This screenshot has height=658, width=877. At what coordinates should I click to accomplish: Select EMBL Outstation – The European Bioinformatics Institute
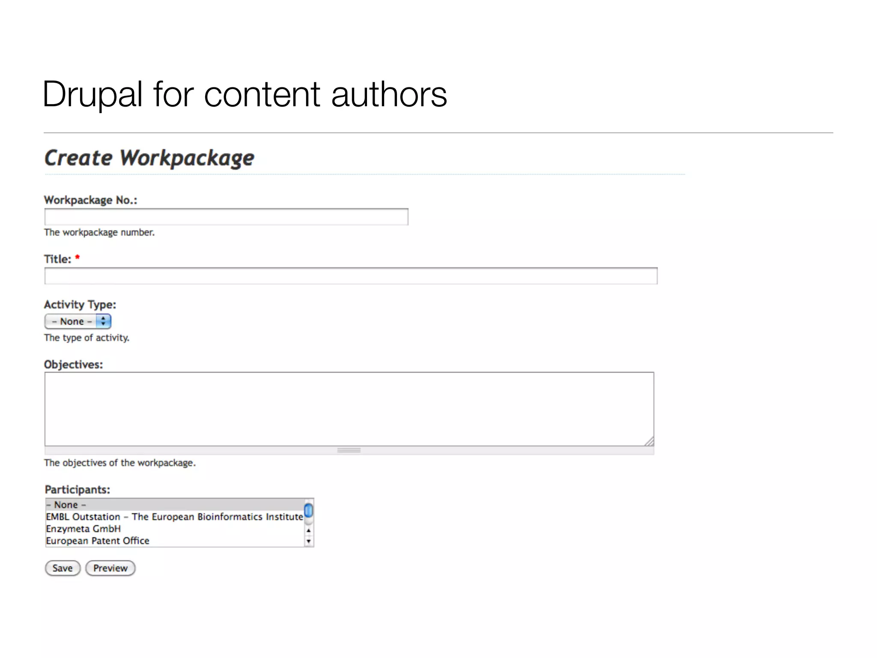point(175,517)
